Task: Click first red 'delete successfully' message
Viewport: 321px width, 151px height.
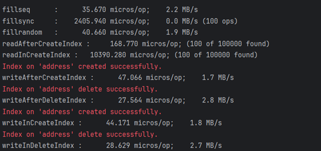Action: tap(80, 89)
